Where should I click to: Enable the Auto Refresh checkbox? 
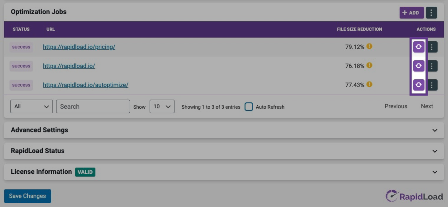click(249, 107)
